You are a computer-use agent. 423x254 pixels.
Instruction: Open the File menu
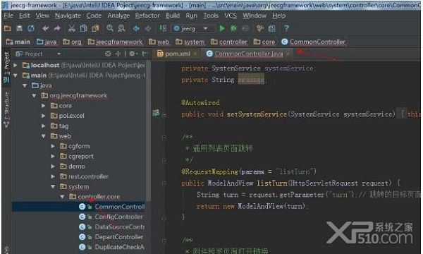pos(8,16)
